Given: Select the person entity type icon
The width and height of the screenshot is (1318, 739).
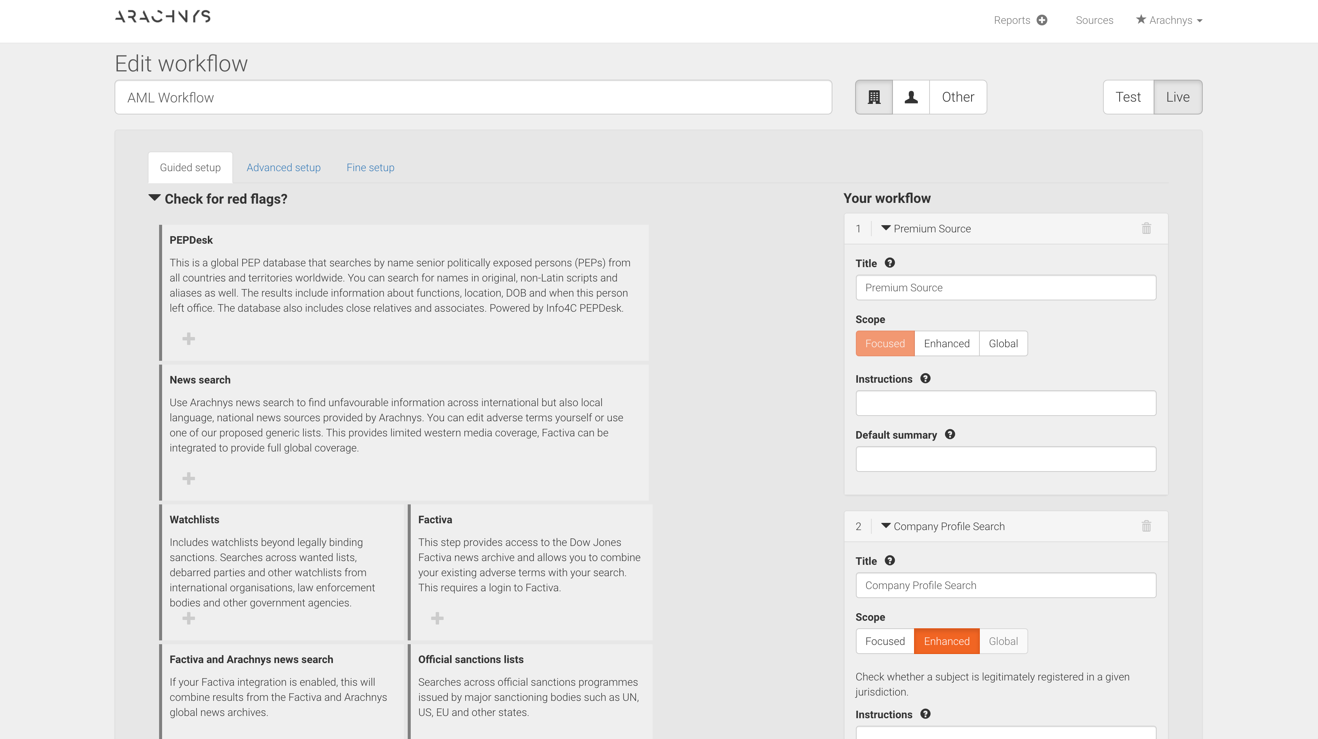Looking at the screenshot, I should pyautogui.click(x=911, y=97).
